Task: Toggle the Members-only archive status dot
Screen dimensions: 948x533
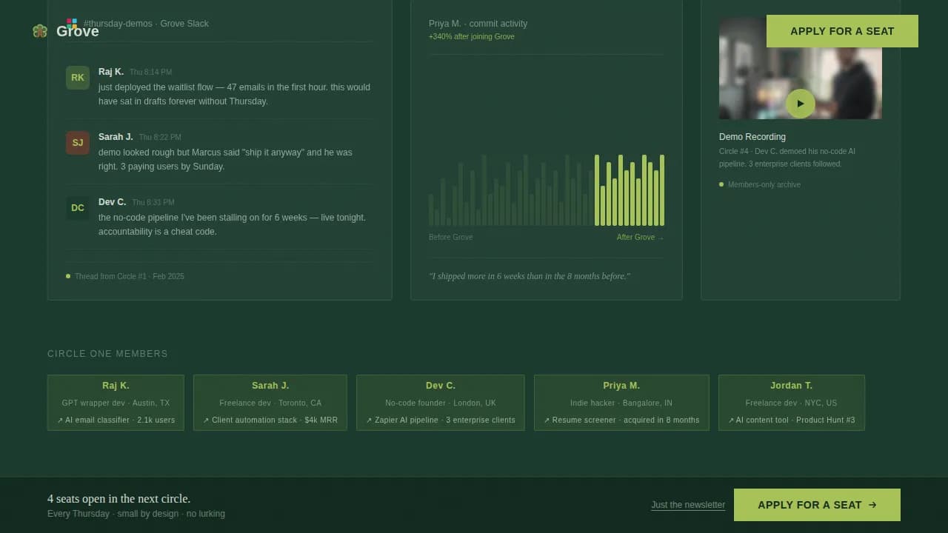Action: pos(721,184)
